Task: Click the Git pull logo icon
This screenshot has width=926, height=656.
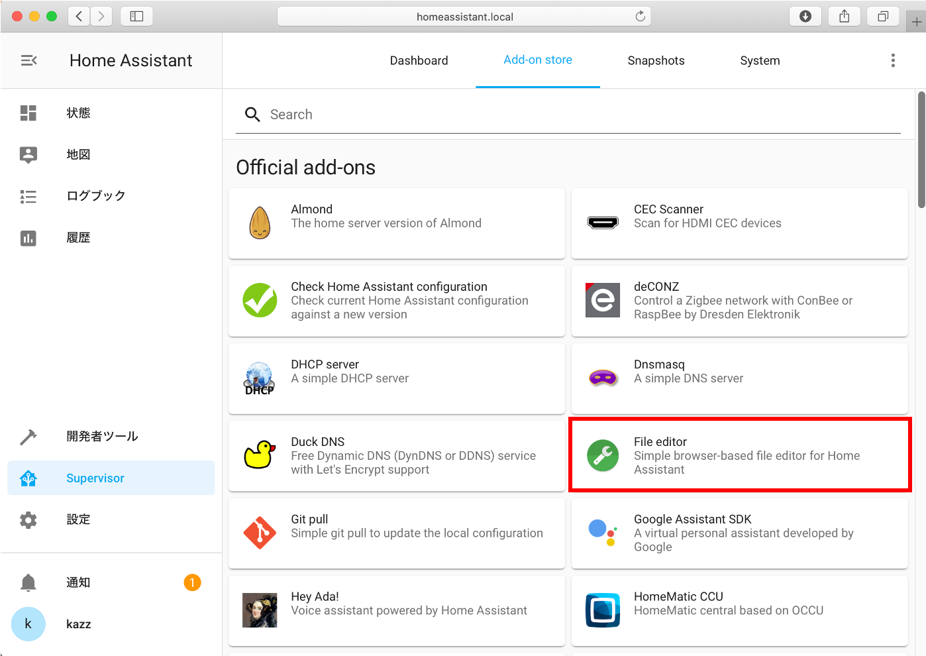Action: coord(260,533)
